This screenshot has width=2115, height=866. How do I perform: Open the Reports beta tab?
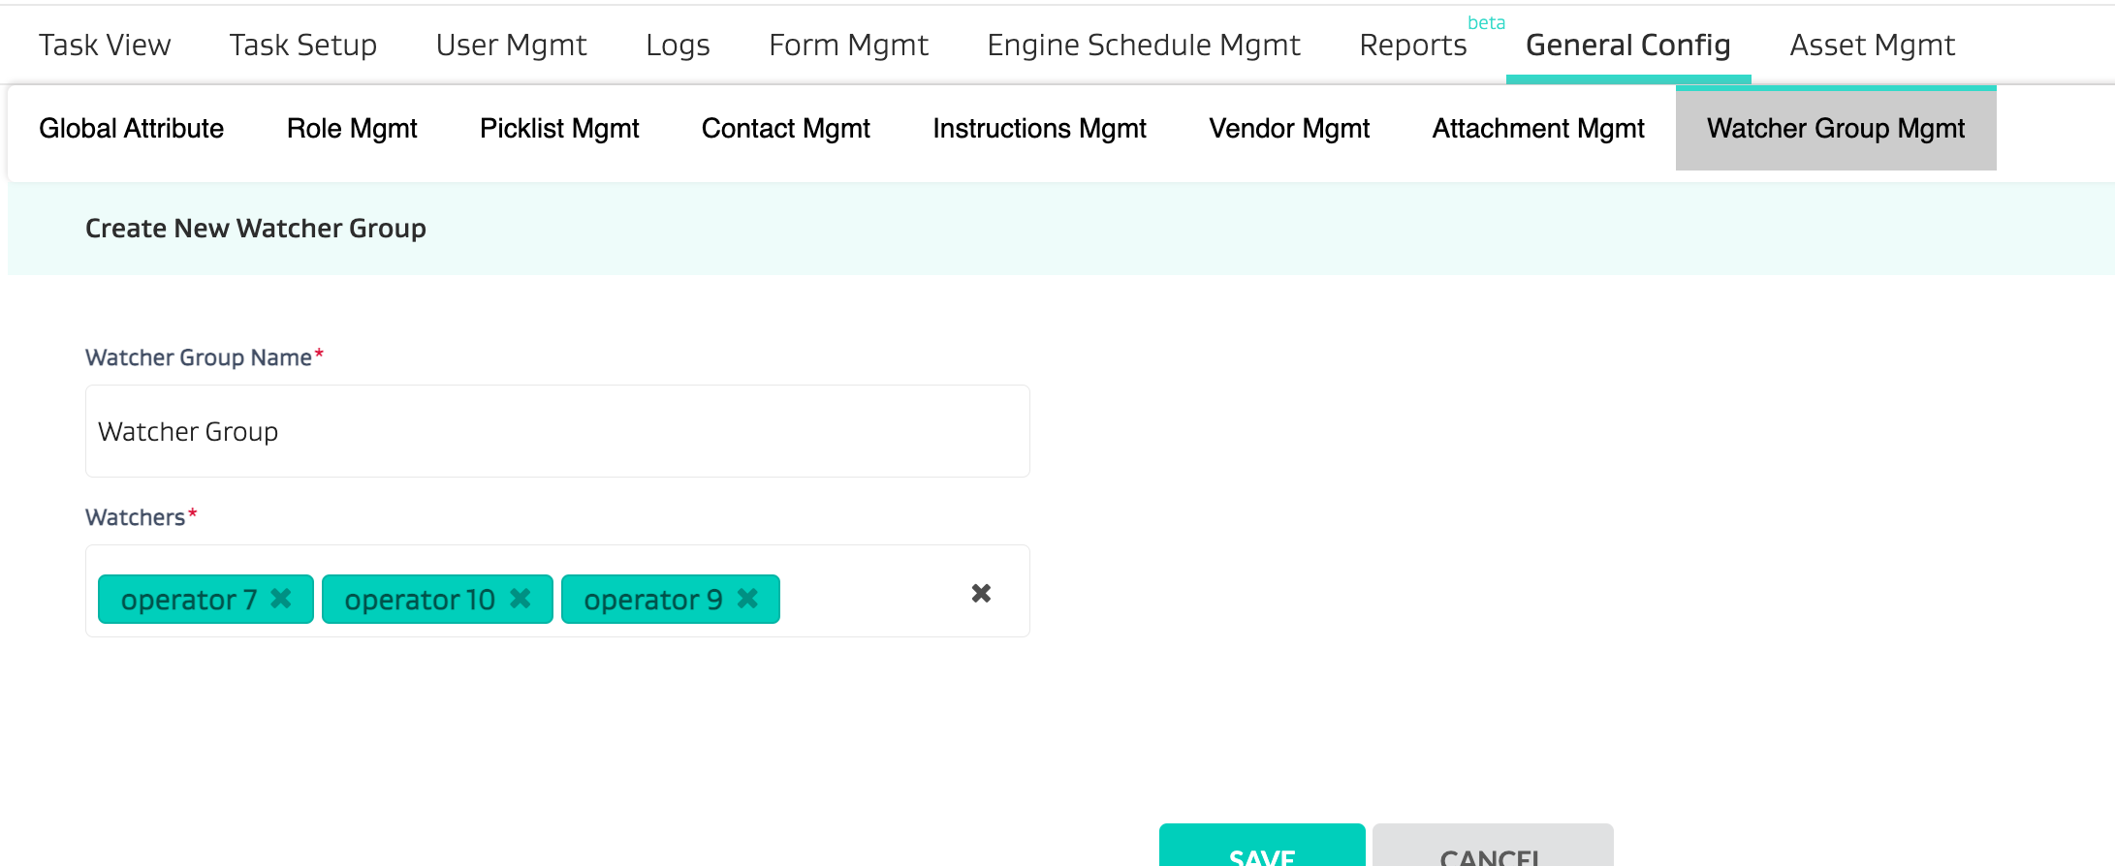point(1413,45)
